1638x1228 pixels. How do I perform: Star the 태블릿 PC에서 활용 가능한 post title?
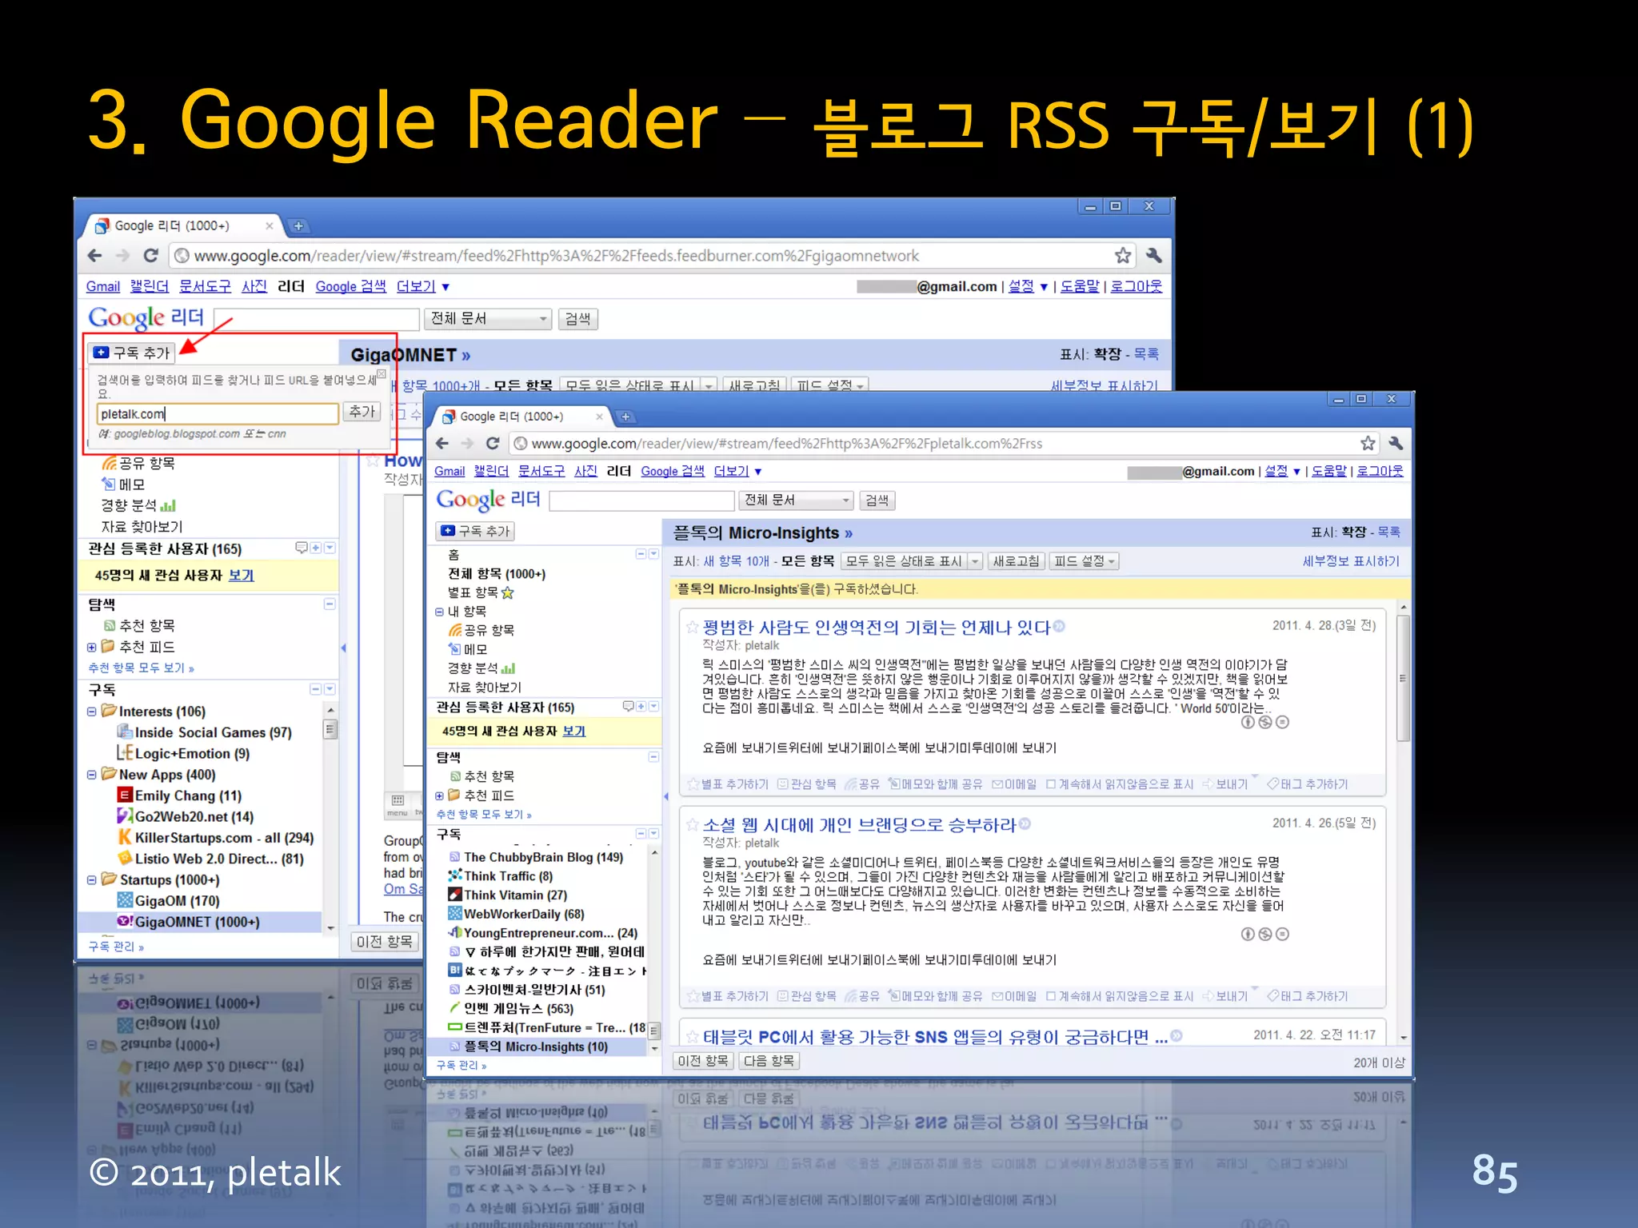(693, 1037)
